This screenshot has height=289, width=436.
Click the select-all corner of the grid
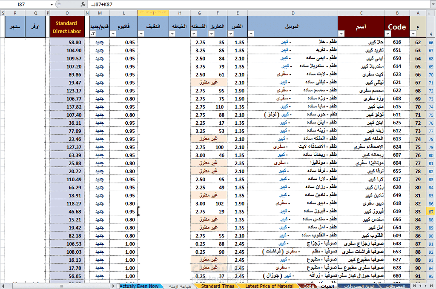point(431,13)
